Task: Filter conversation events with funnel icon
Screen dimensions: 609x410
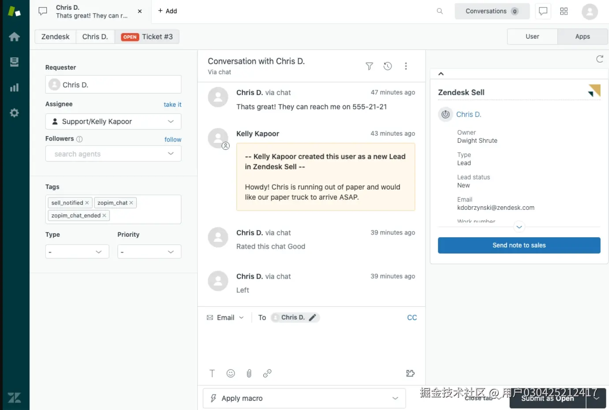Action: [369, 66]
